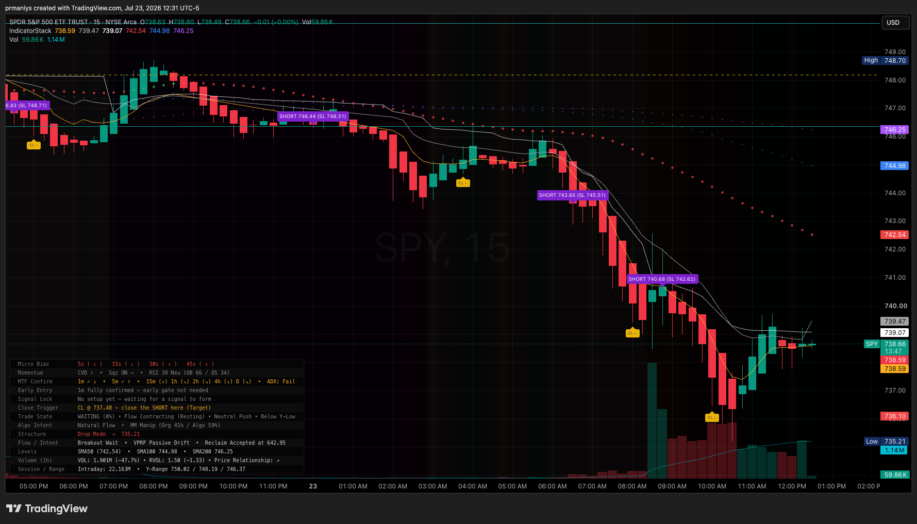Click the CL marker near 10:00 AM

712,417
